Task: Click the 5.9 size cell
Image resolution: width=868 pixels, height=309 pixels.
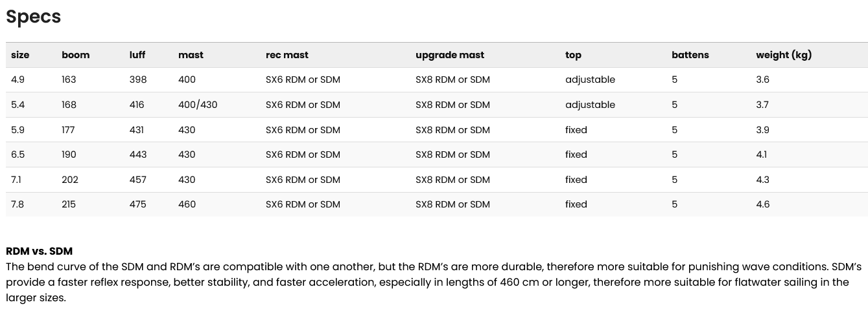Action: pyautogui.click(x=18, y=130)
